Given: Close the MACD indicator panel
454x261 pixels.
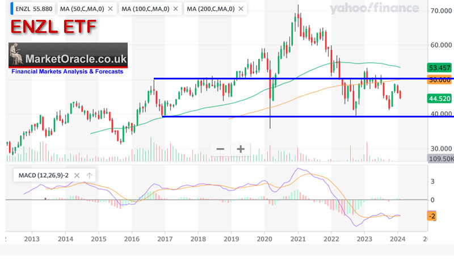Looking at the screenshot, I should 78,175.
